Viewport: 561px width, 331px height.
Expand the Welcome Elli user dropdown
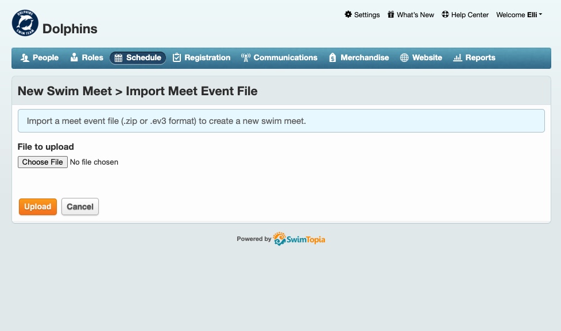pyautogui.click(x=519, y=15)
